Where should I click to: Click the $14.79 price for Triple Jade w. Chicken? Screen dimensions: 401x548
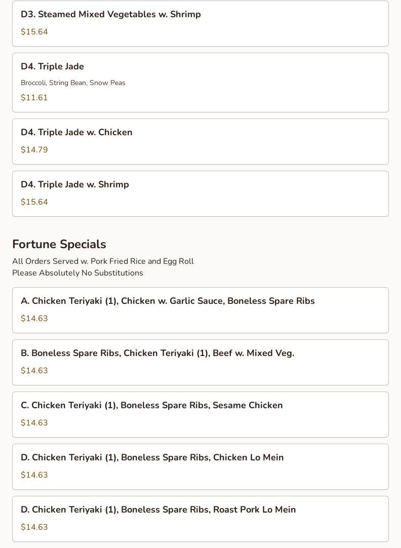click(34, 149)
